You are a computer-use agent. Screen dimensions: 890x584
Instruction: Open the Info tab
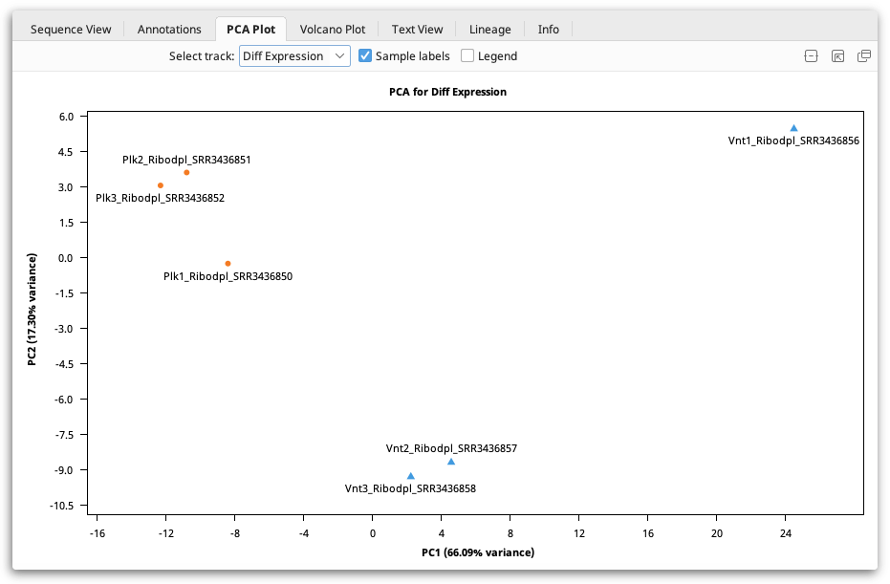tap(549, 30)
